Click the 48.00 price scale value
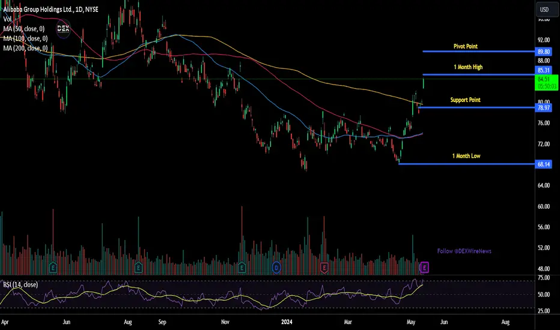Screen dimensions: 560x330 click(x=544, y=269)
